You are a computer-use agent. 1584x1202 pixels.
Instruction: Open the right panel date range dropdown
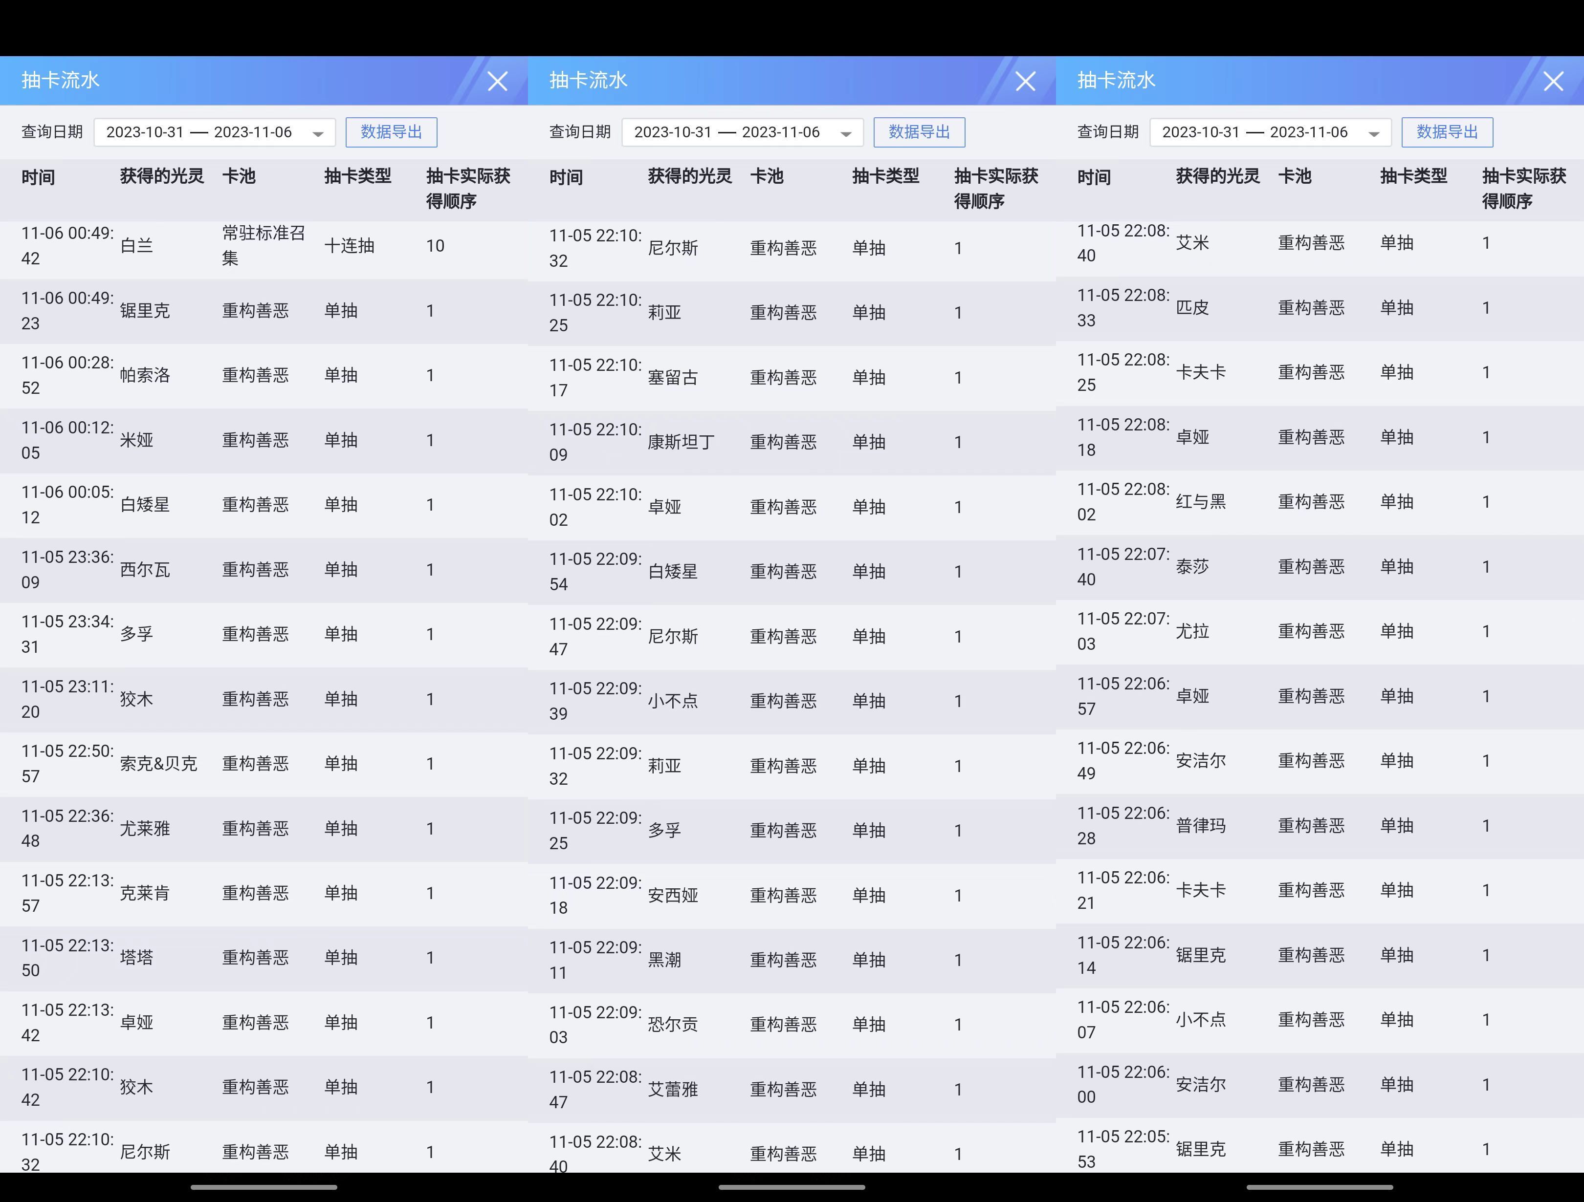[1270, 132]
